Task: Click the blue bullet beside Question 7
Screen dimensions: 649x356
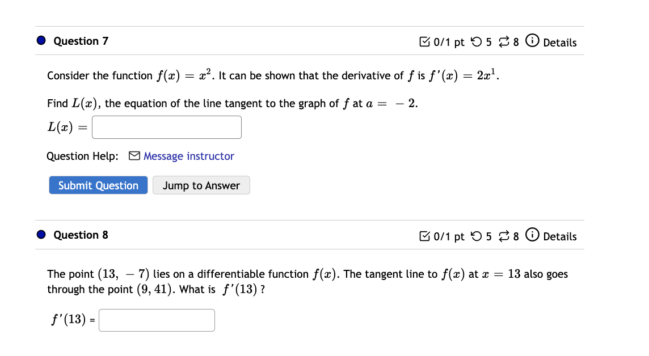Action: pos(40,40)
